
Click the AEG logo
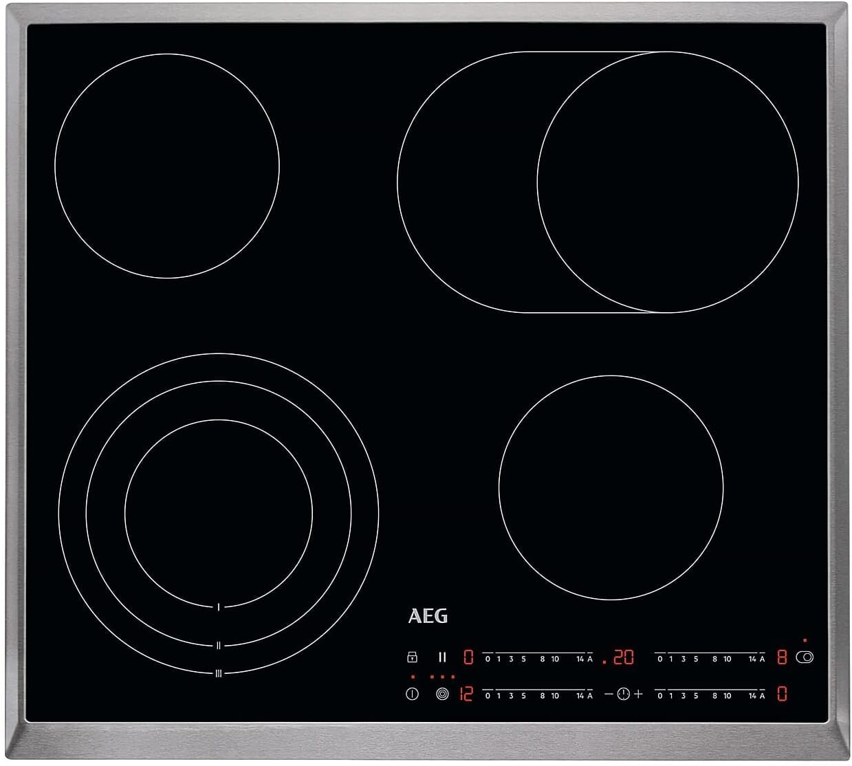428,616
